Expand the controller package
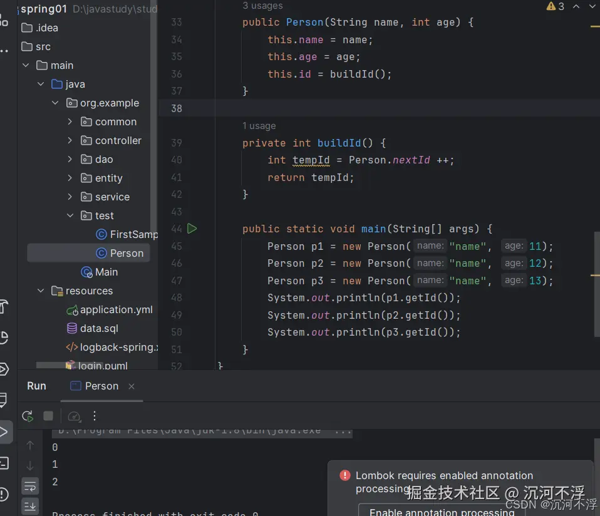 click(70, 140)
